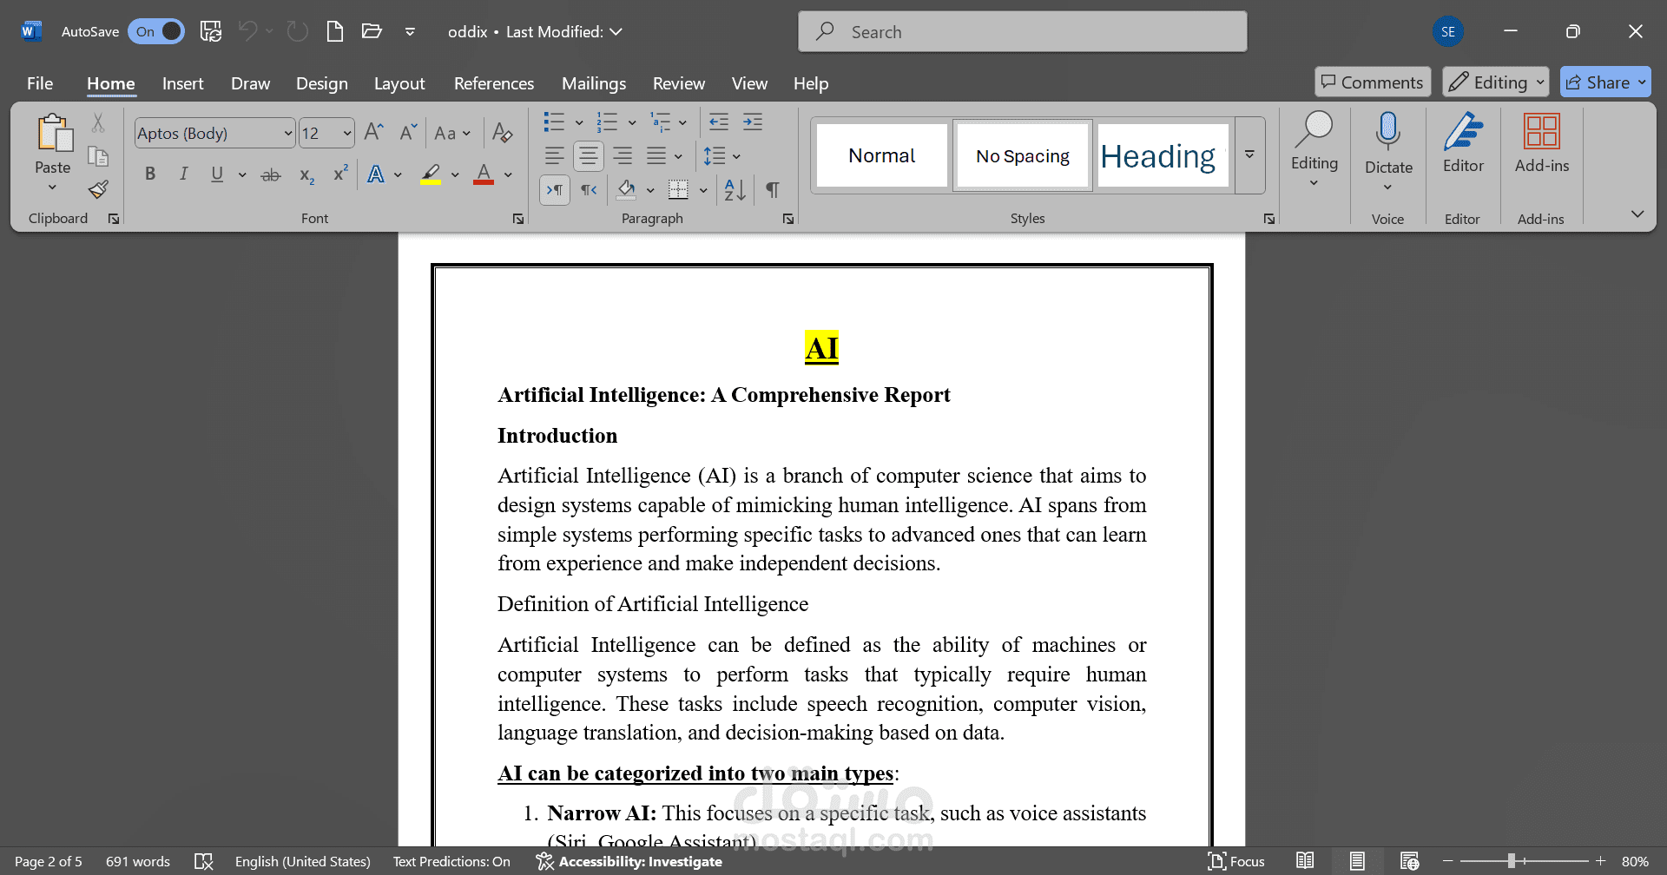Toggle Show/Hide paragraph marks
Viewport: 1667px width, 875px height.
[x=772, y=190]
